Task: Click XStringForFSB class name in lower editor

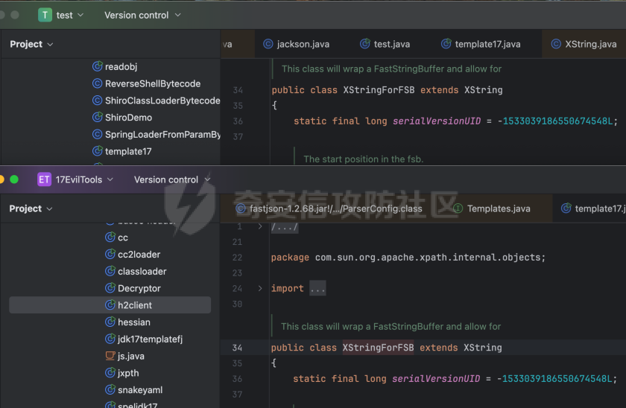Action: pos(378,348)
